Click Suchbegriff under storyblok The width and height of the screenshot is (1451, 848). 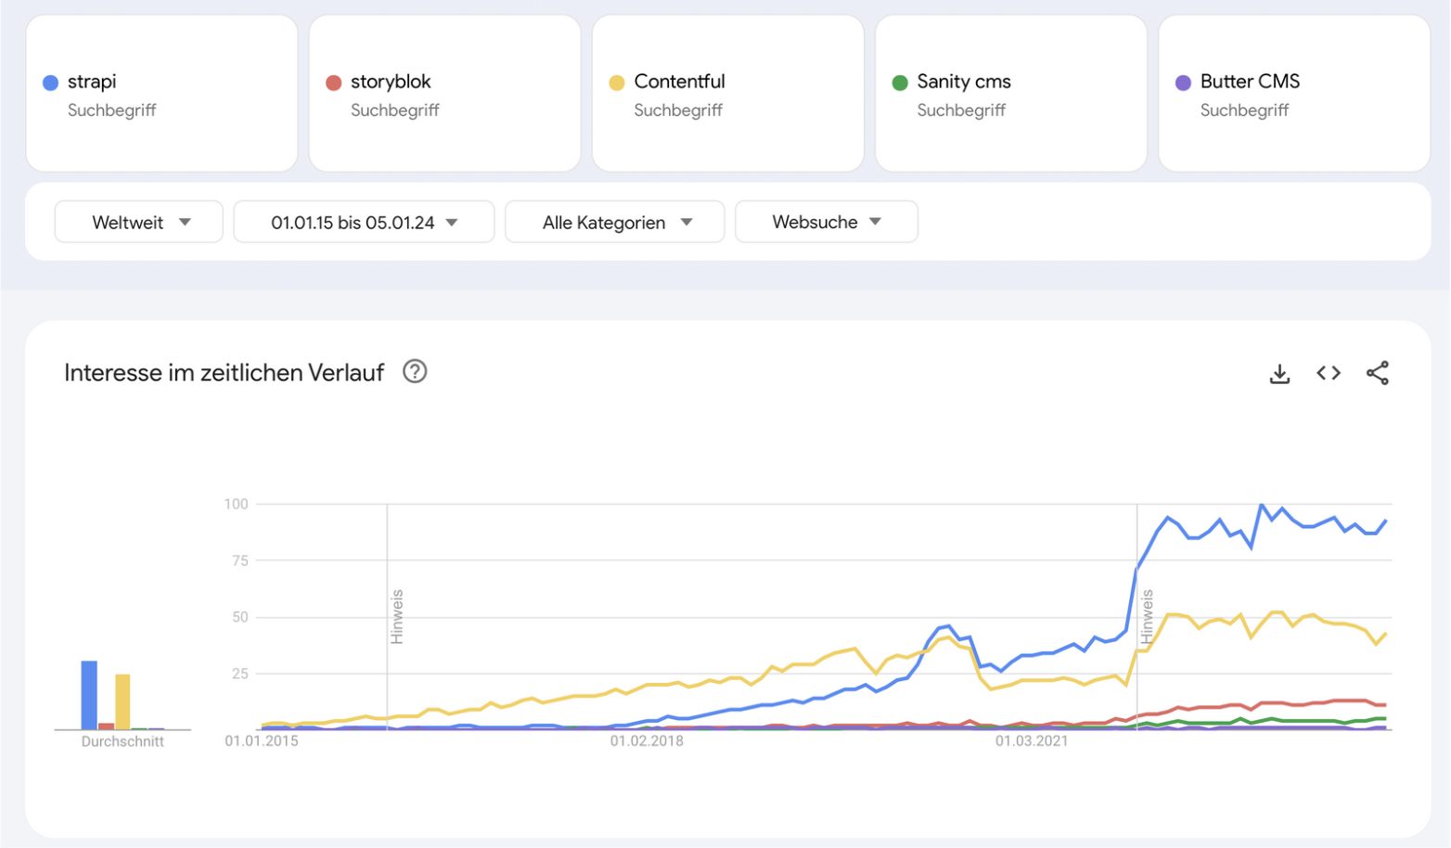(x=394, y=110)
